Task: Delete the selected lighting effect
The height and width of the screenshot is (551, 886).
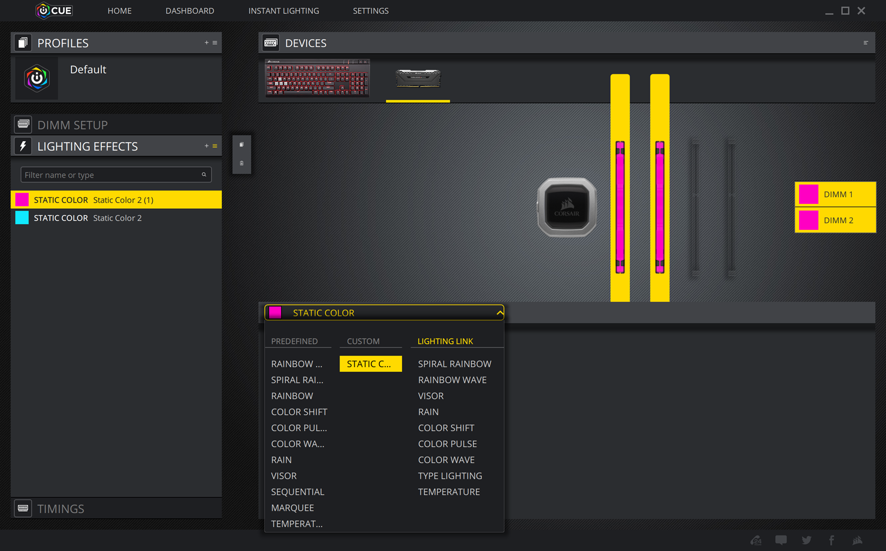Action: [x=241, y=163]
